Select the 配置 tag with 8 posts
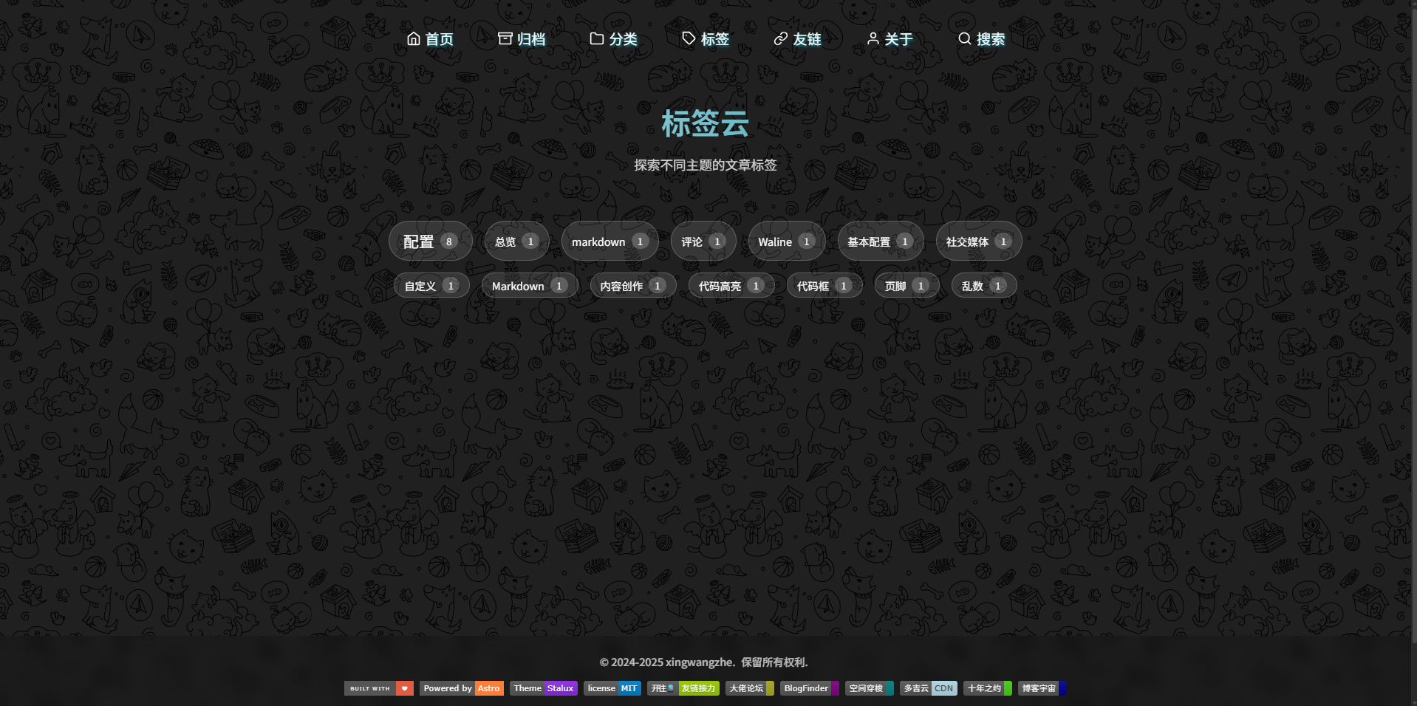Viewport: 1417px width, 706px height. click(x=430, y=241)
